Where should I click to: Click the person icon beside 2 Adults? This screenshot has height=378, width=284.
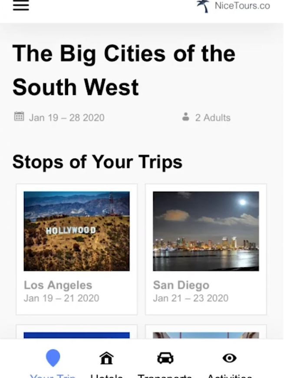pyautogui.click(x=186, y=117)
